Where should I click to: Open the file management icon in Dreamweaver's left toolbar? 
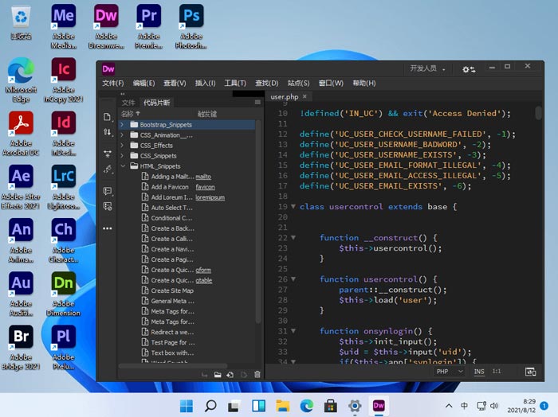[x=107, y=117]
